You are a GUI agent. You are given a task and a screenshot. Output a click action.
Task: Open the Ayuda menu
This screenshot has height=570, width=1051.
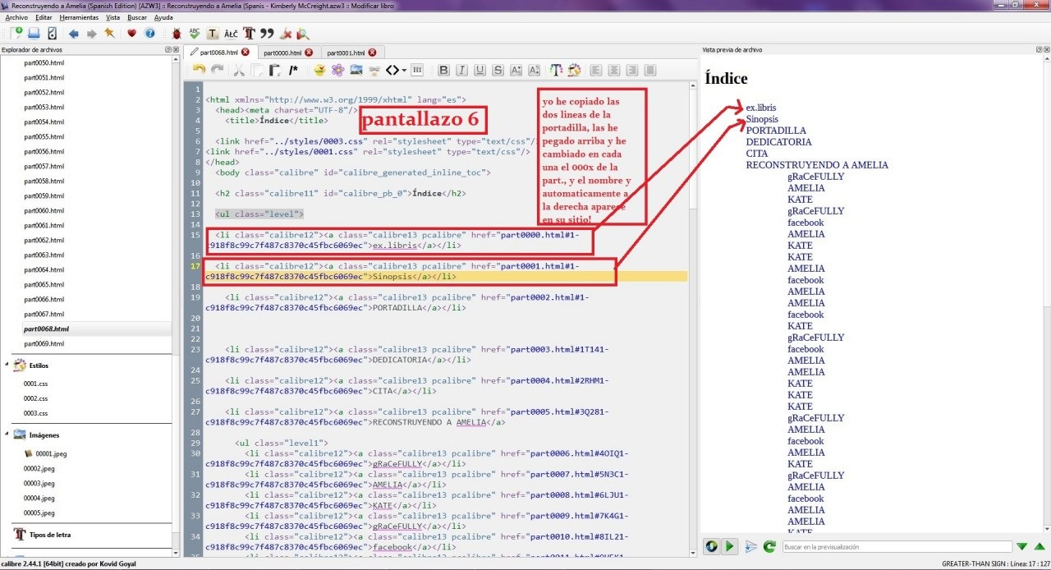click(163, 17)
